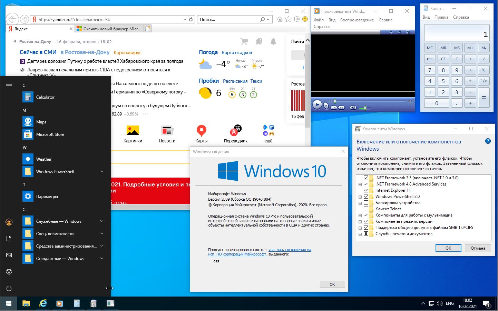Uncheck Компоненты прежних версий
The width and height of the screenshot is (498, 311).
pos(366,221)
